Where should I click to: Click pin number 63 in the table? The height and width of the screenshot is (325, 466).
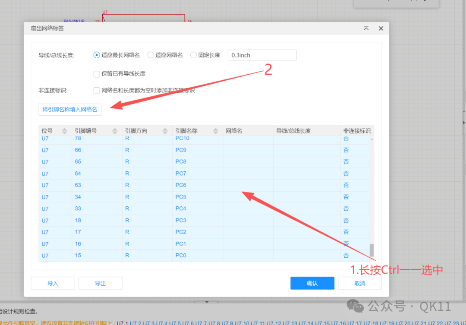click(x=78, y=185)
